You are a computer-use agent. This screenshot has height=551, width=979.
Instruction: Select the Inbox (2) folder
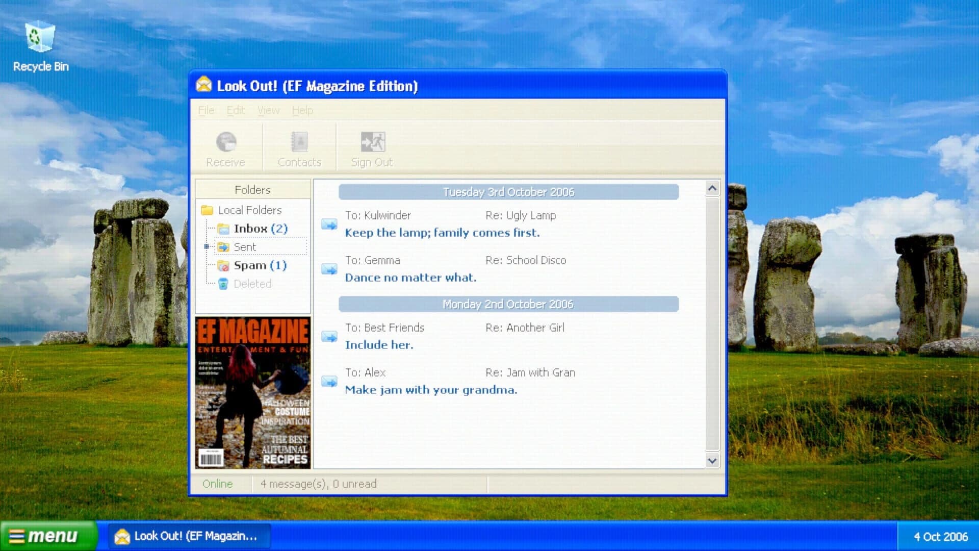pos(261,229)
